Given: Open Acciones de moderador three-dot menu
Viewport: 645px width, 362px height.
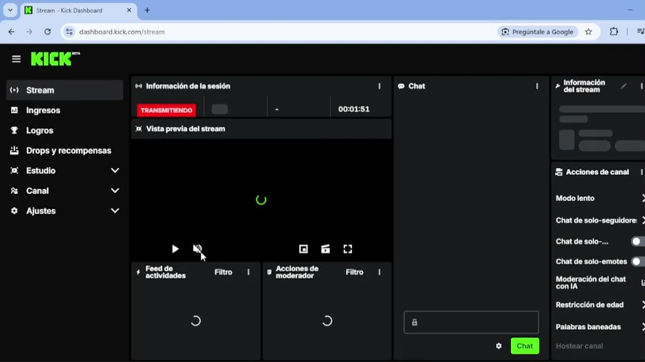Looking at the screenshot, I should pos(379,272).
